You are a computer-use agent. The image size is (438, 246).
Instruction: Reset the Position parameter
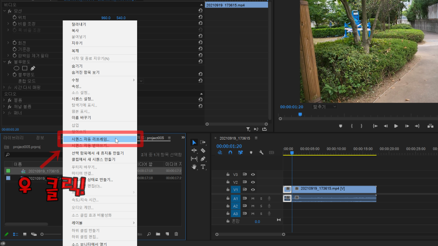(200, 17)
